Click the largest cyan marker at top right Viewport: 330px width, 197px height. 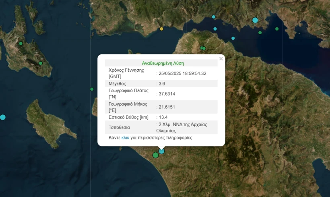pyautogui.click(x=255, y=20)
